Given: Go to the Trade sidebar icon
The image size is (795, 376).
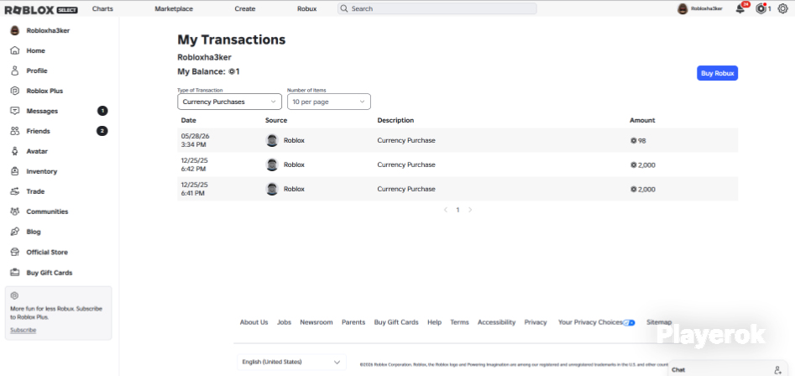Looking at the screenshot, I should pos(15,191).
